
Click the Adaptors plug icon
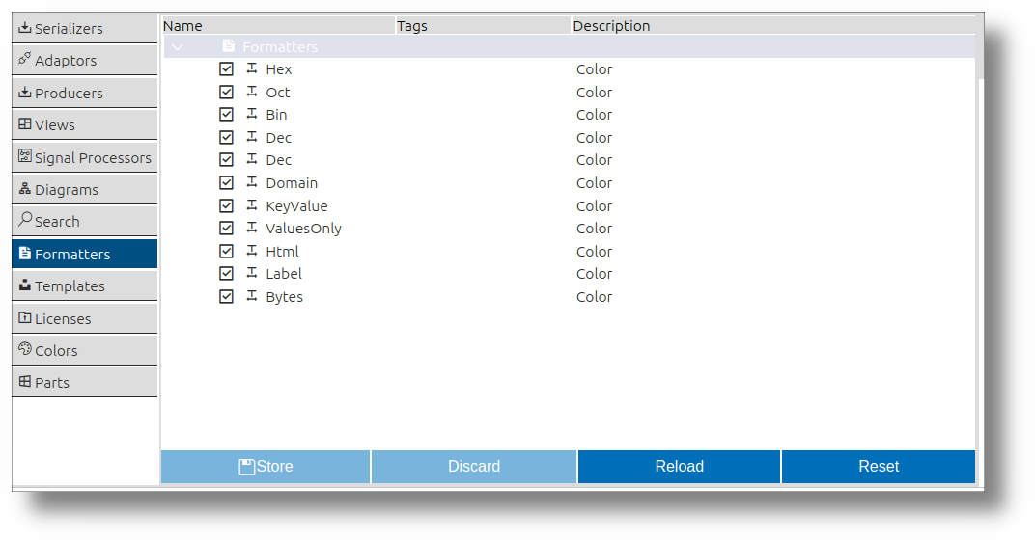pyautogui.click(x=24, y=59)
